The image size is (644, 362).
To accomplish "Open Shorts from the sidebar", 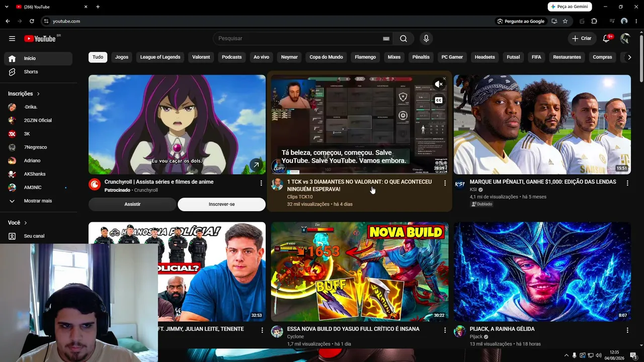I will coord(38,72).
